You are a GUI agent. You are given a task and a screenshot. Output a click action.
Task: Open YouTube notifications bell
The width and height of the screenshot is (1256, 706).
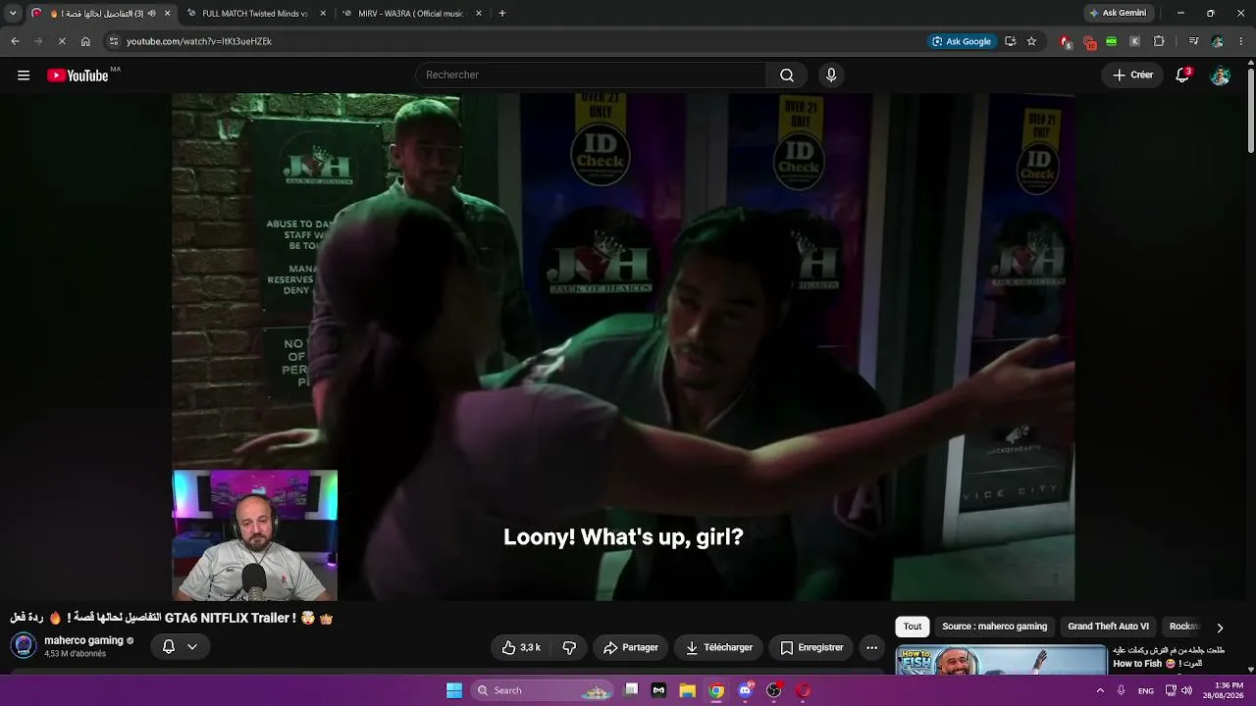tap(1182, 76)
